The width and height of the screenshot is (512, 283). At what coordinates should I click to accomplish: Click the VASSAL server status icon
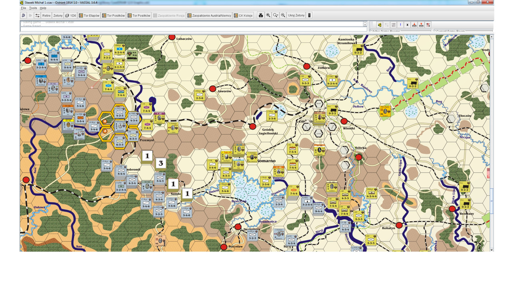tap(379, 25)
